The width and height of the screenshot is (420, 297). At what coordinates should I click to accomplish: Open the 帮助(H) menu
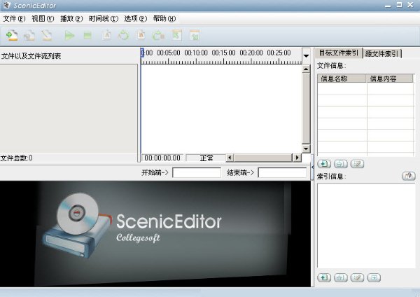click(164, 19)
